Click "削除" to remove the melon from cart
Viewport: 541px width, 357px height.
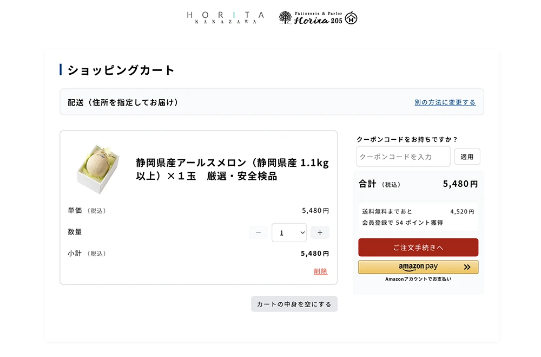(319, 271)
